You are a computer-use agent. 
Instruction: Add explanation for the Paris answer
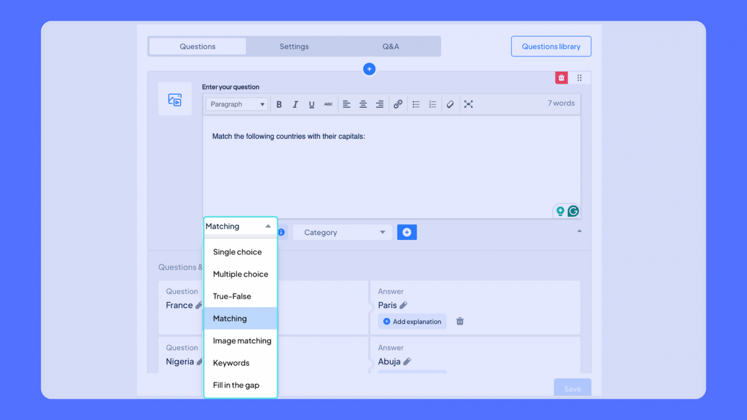(412, 321)
